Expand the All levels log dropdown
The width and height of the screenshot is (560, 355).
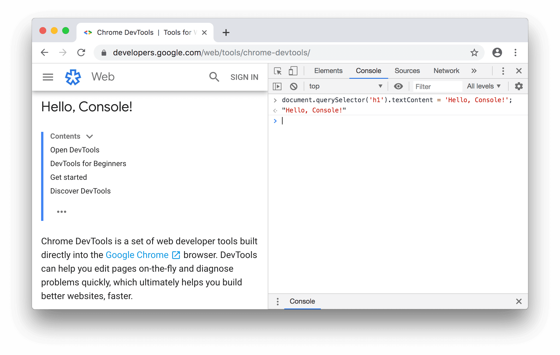coord(484,86)
